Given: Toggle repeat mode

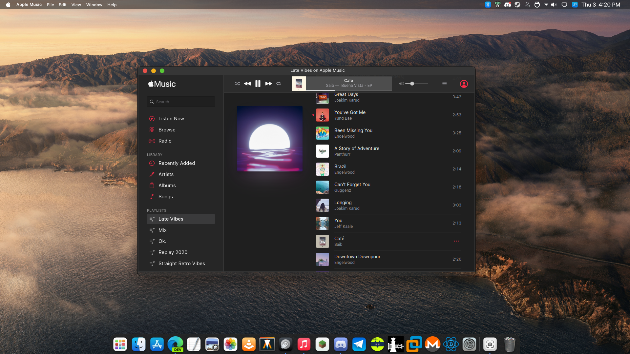Looking at the screenshot, I should [279, 84].
